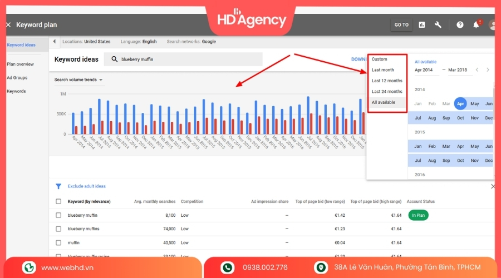Image resolution: width=501 pixels, height=278 pixels.
Task: Click the filter funnel icon
Action: click(58, 186)
